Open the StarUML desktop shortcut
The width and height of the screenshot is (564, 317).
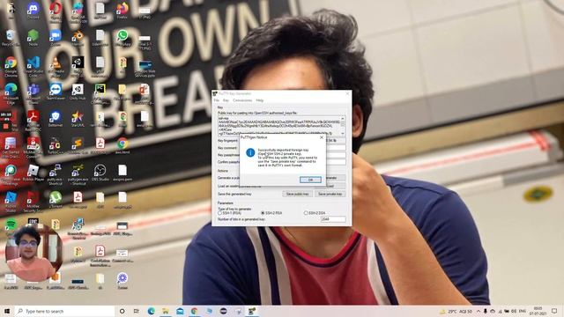click(x=78, y=119)
